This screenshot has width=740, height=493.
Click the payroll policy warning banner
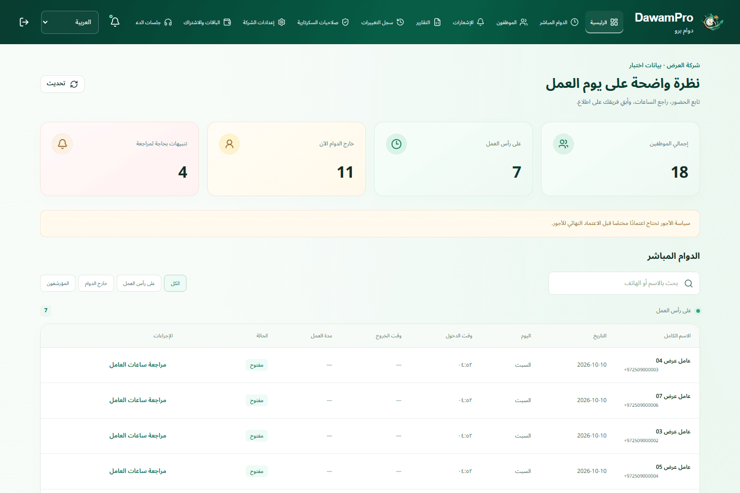click(x=370, y=223)
